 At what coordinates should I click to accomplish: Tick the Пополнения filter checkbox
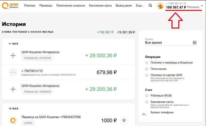pyautogui.click(x=147, y=69)
